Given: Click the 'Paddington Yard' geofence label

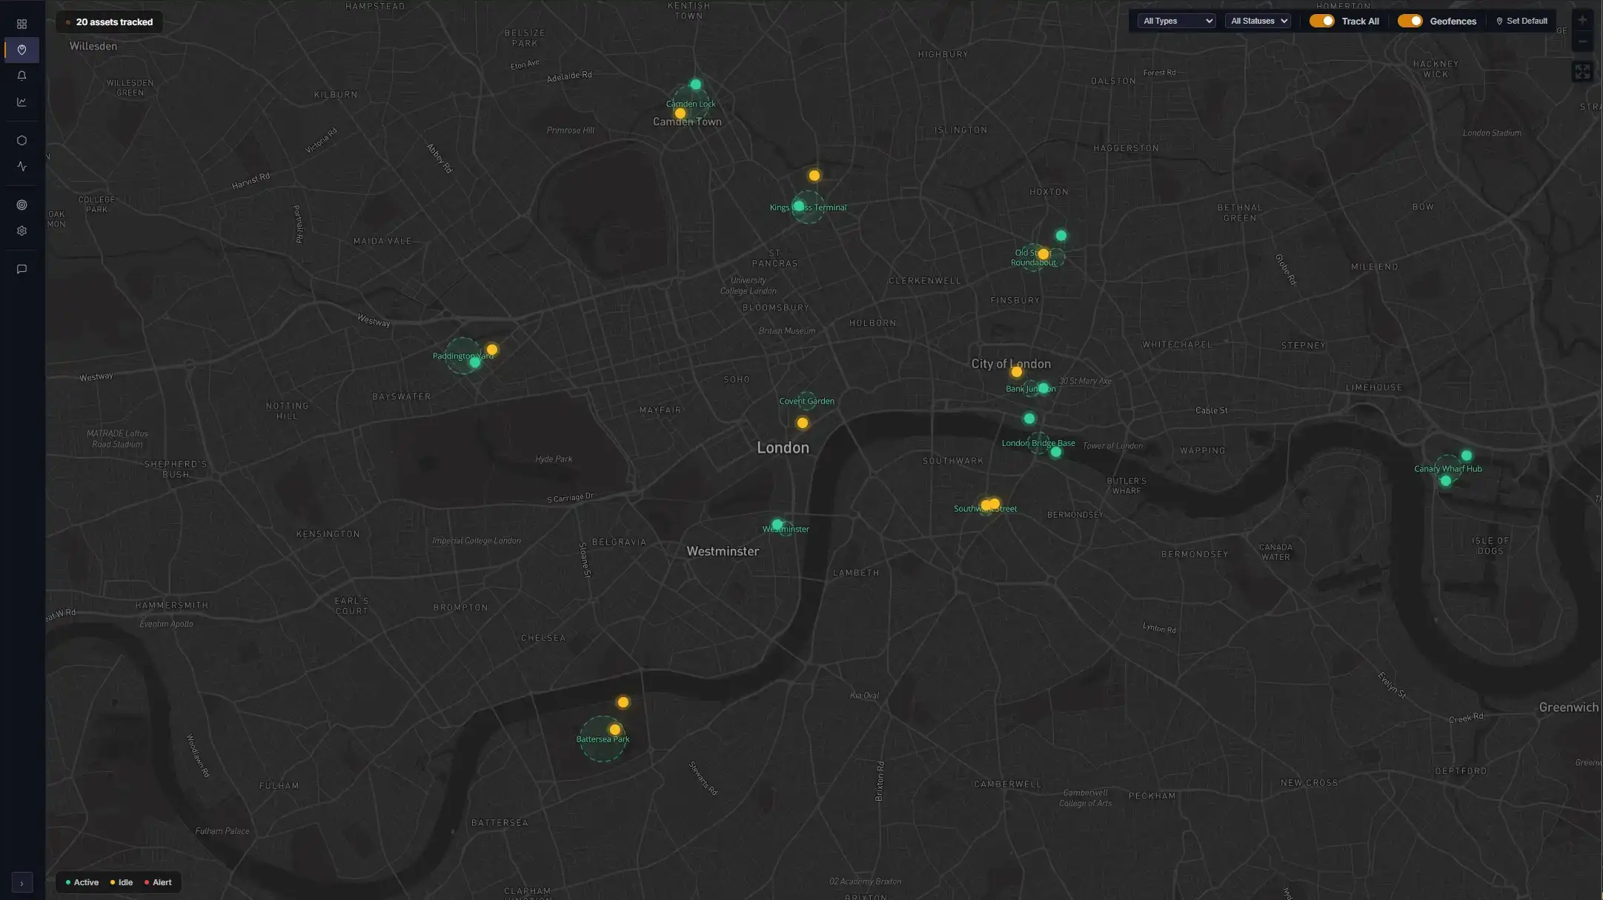Looking at the screenshot, I should (x=462, y=356).
